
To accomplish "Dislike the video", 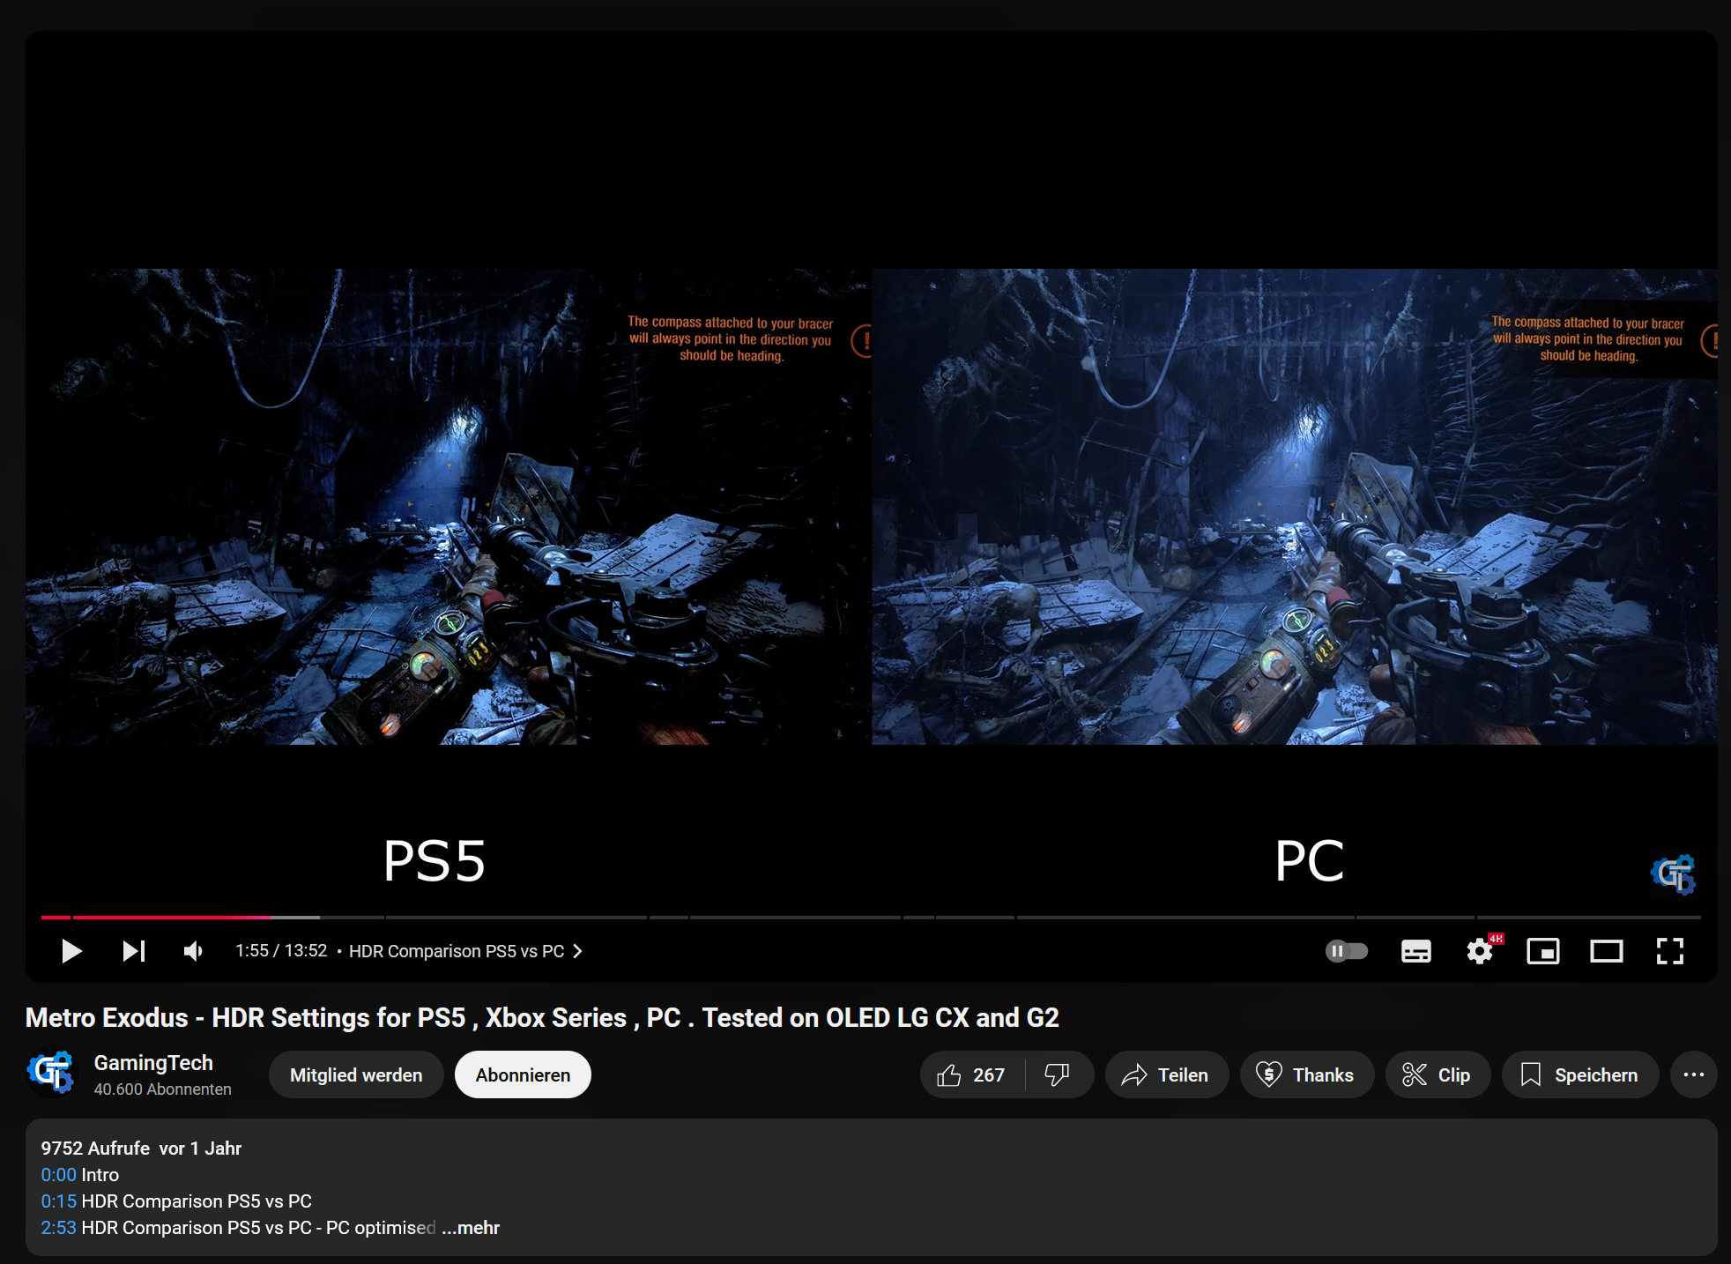I will [1057, 1074].
